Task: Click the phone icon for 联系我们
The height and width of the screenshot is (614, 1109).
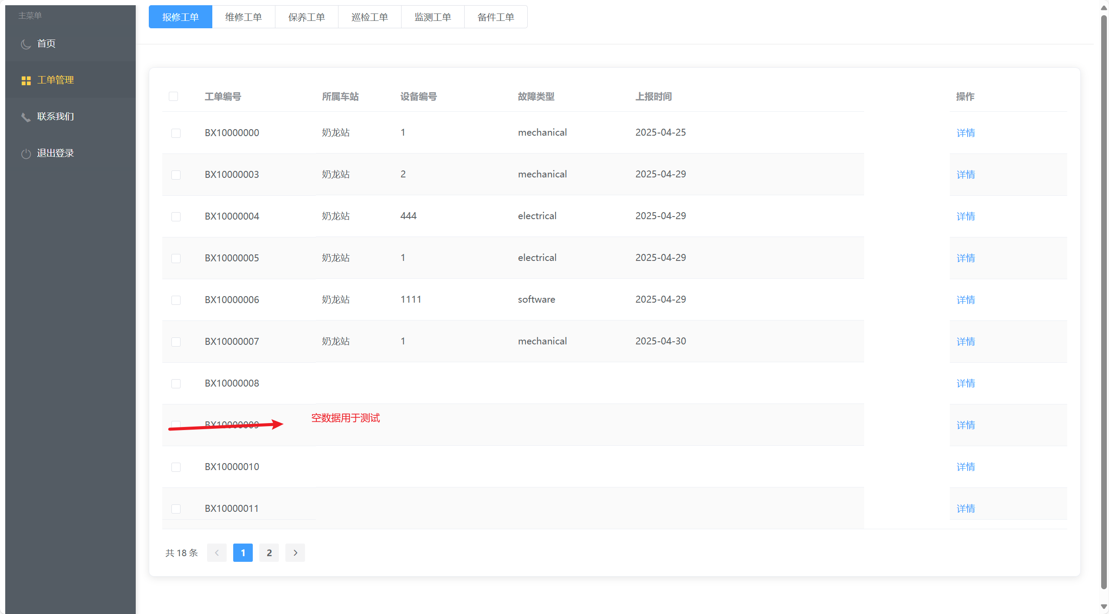Action: (x=26, y=117)
